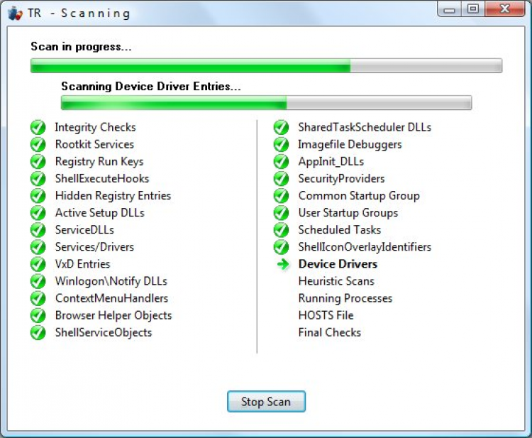Click the Scanning Device Driver Entries status text
The height and width of the screenshot is (438, 532).
[150, 86]
